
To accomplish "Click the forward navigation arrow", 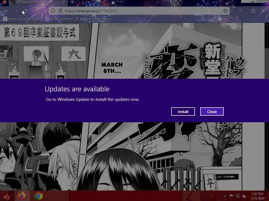I will (x=15, y=11).
